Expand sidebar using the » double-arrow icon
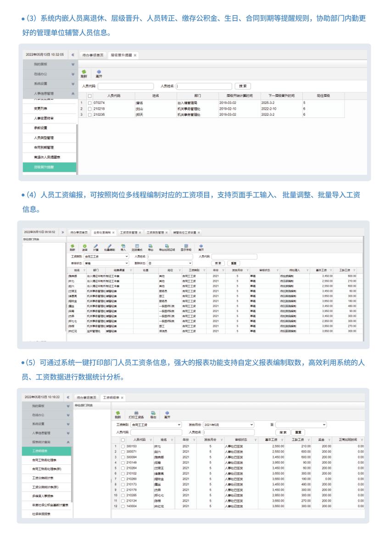The height and width of the screenshot is (536, 390). [62, 232]
